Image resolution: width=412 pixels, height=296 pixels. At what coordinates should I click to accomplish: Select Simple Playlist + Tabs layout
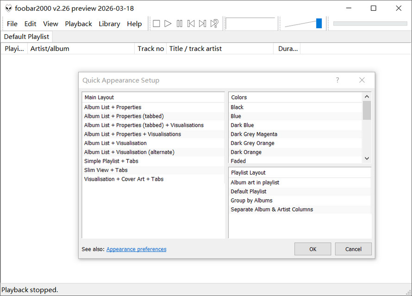pos(153,161)
